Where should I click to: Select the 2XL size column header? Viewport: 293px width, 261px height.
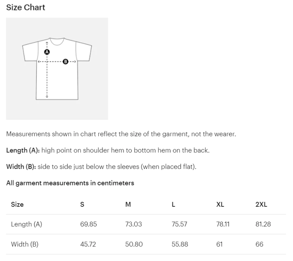coord(261,205)
